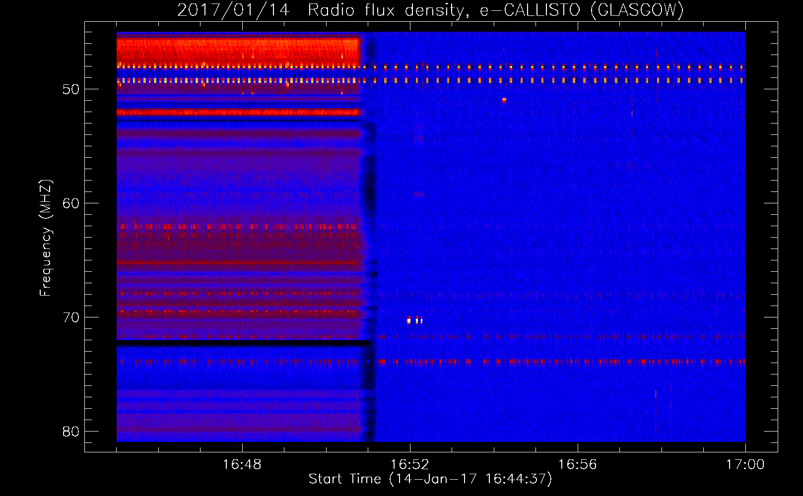Click the 'Start Time (14-Jan-17 16:44:37)' label
This screenshot has width=803, height=496.
click(430, 479)
